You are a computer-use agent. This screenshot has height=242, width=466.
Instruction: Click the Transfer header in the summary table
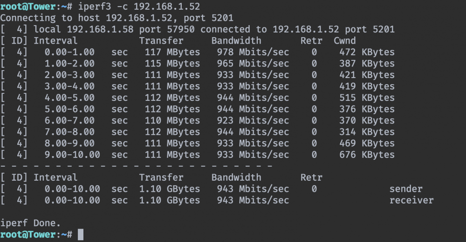pos(161,178)
